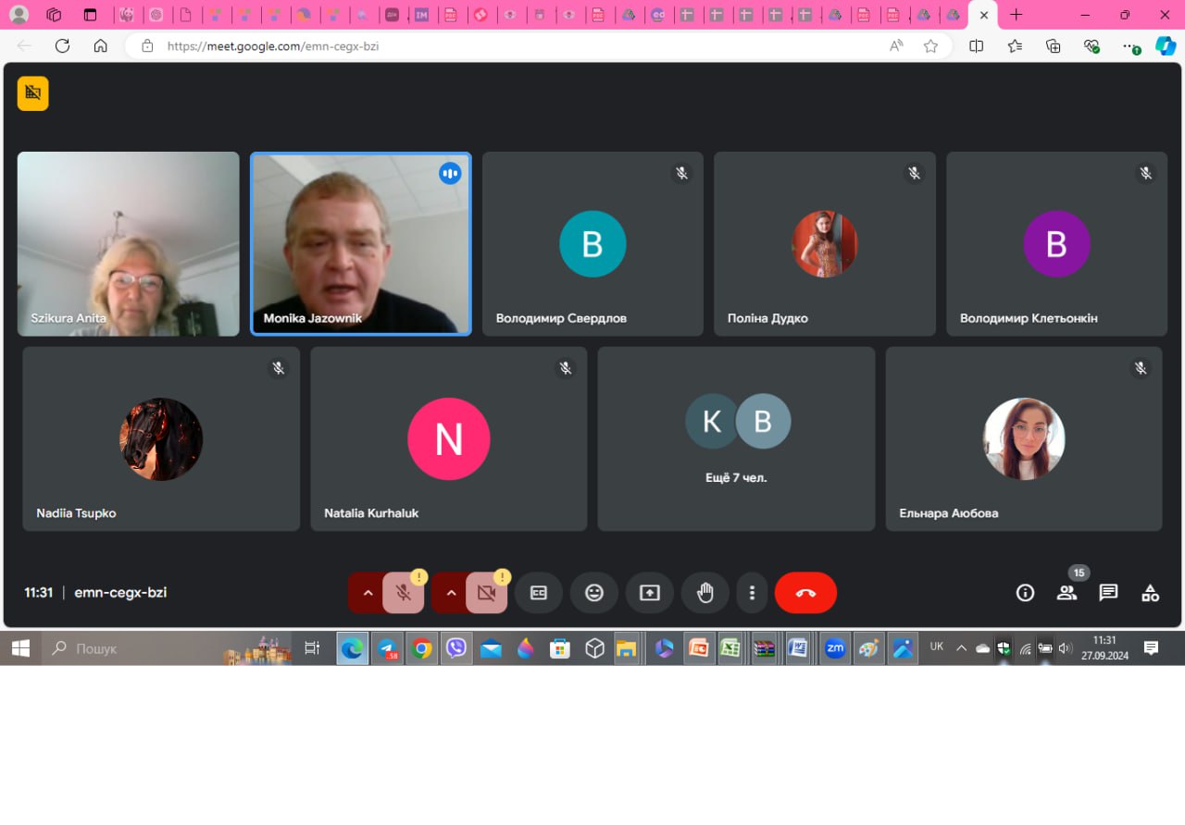
Task: Open volume control in system tray
Action: [x=1066, y=648]
